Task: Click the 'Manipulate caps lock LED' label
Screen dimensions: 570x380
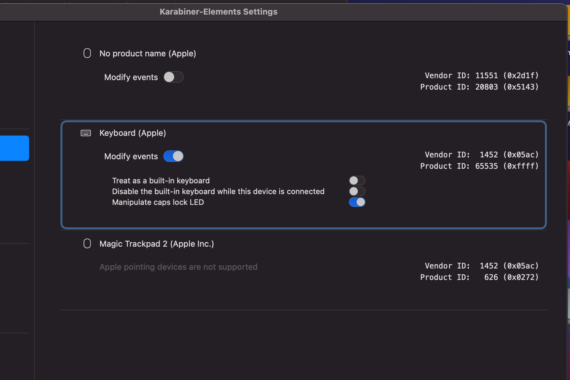Action: coord(158,202)
